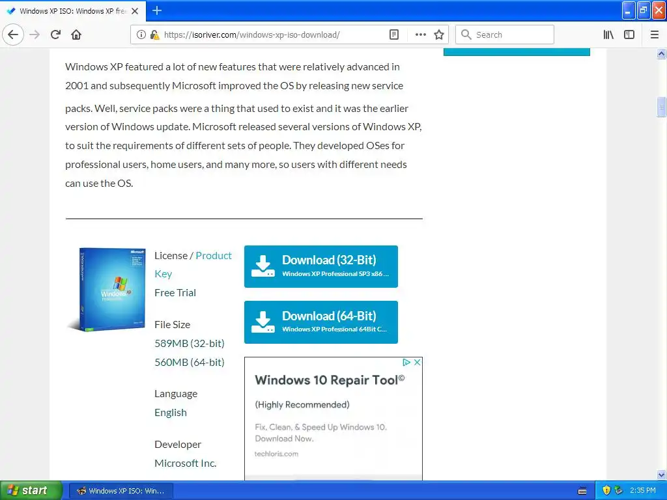Click the Download (32-Bit) button
Screen dimensions: 667x500
321,266
